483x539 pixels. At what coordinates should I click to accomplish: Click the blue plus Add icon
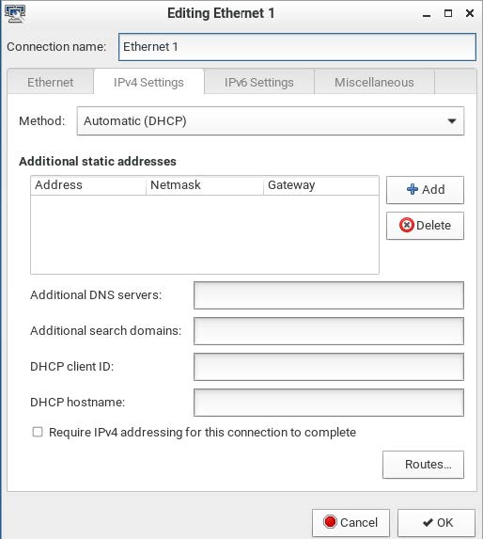(412, 189)
